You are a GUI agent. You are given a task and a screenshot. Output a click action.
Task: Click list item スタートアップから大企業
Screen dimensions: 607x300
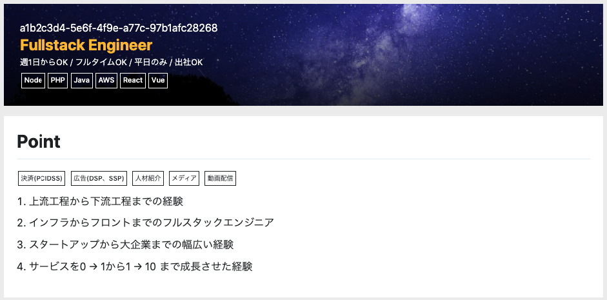coord(125,245)
